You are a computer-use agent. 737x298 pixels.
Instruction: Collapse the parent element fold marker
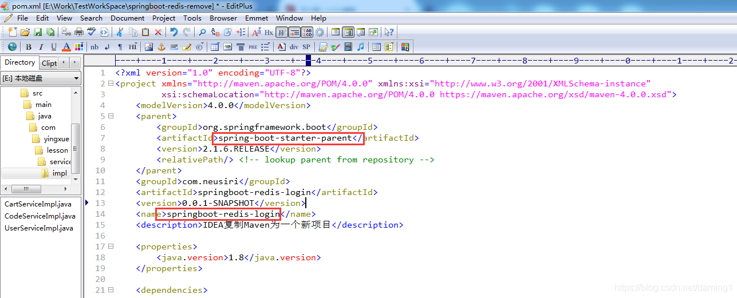[x=111, y=116]
